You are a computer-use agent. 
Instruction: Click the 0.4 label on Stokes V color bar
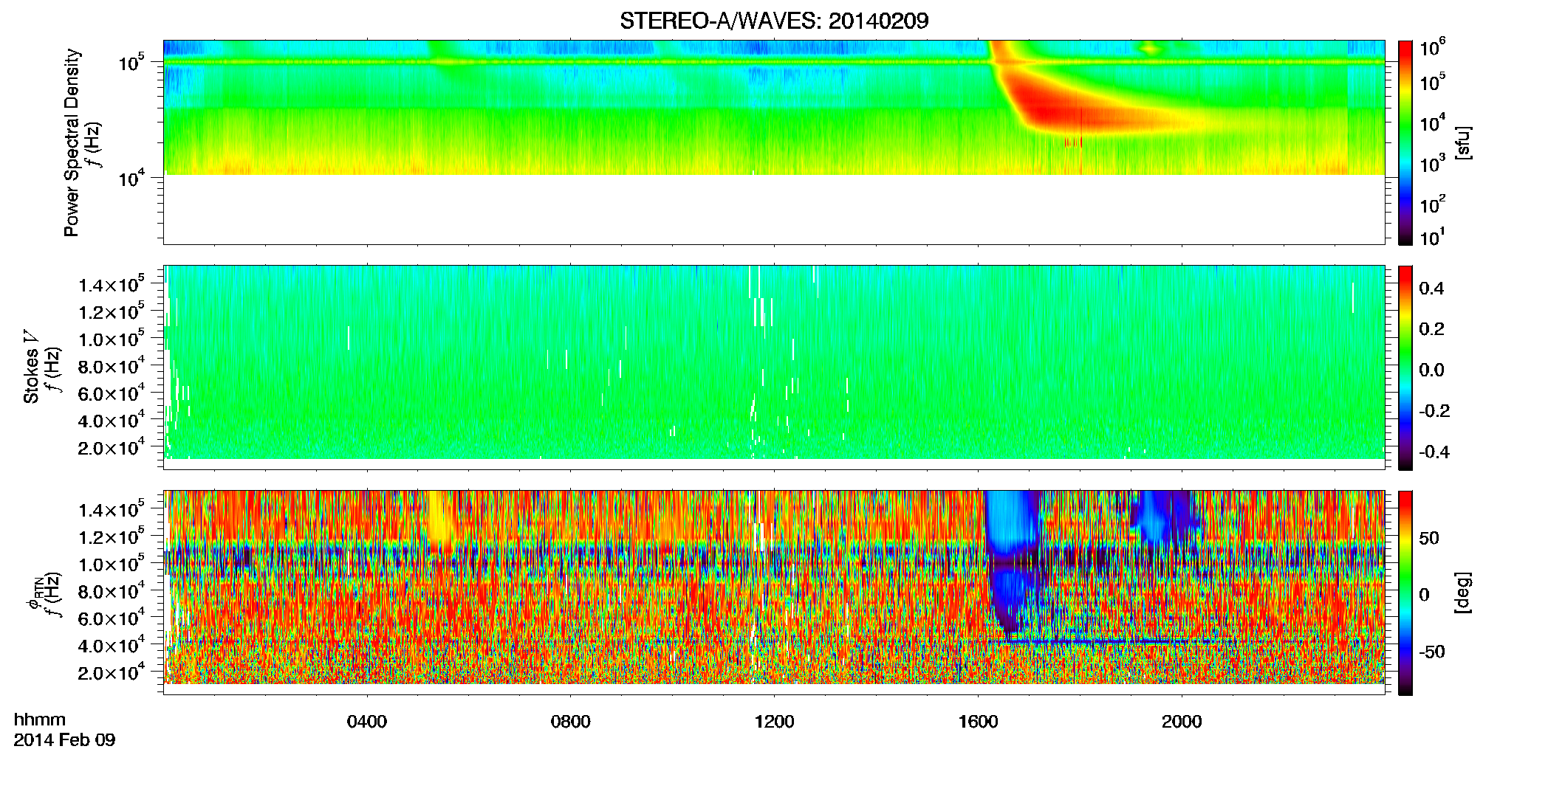click(1431, 289)
